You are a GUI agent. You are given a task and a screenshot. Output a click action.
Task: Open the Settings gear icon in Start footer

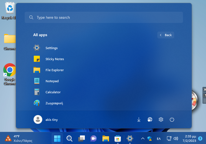coord(161,119)
